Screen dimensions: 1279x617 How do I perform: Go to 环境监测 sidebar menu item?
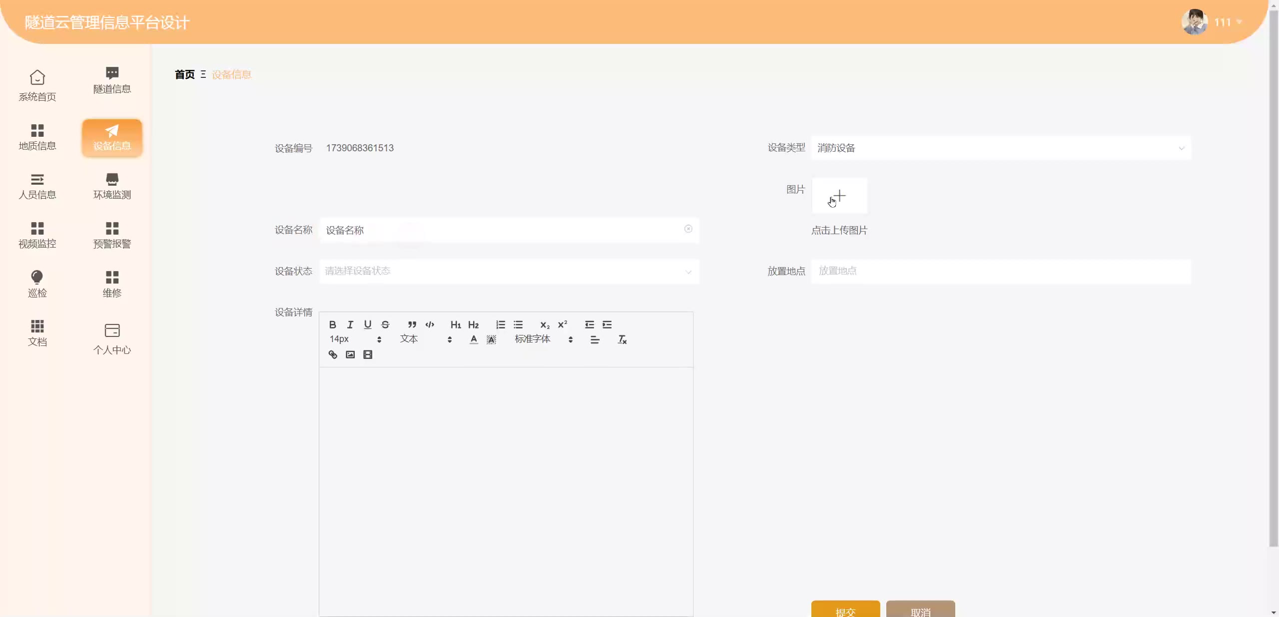112,186
